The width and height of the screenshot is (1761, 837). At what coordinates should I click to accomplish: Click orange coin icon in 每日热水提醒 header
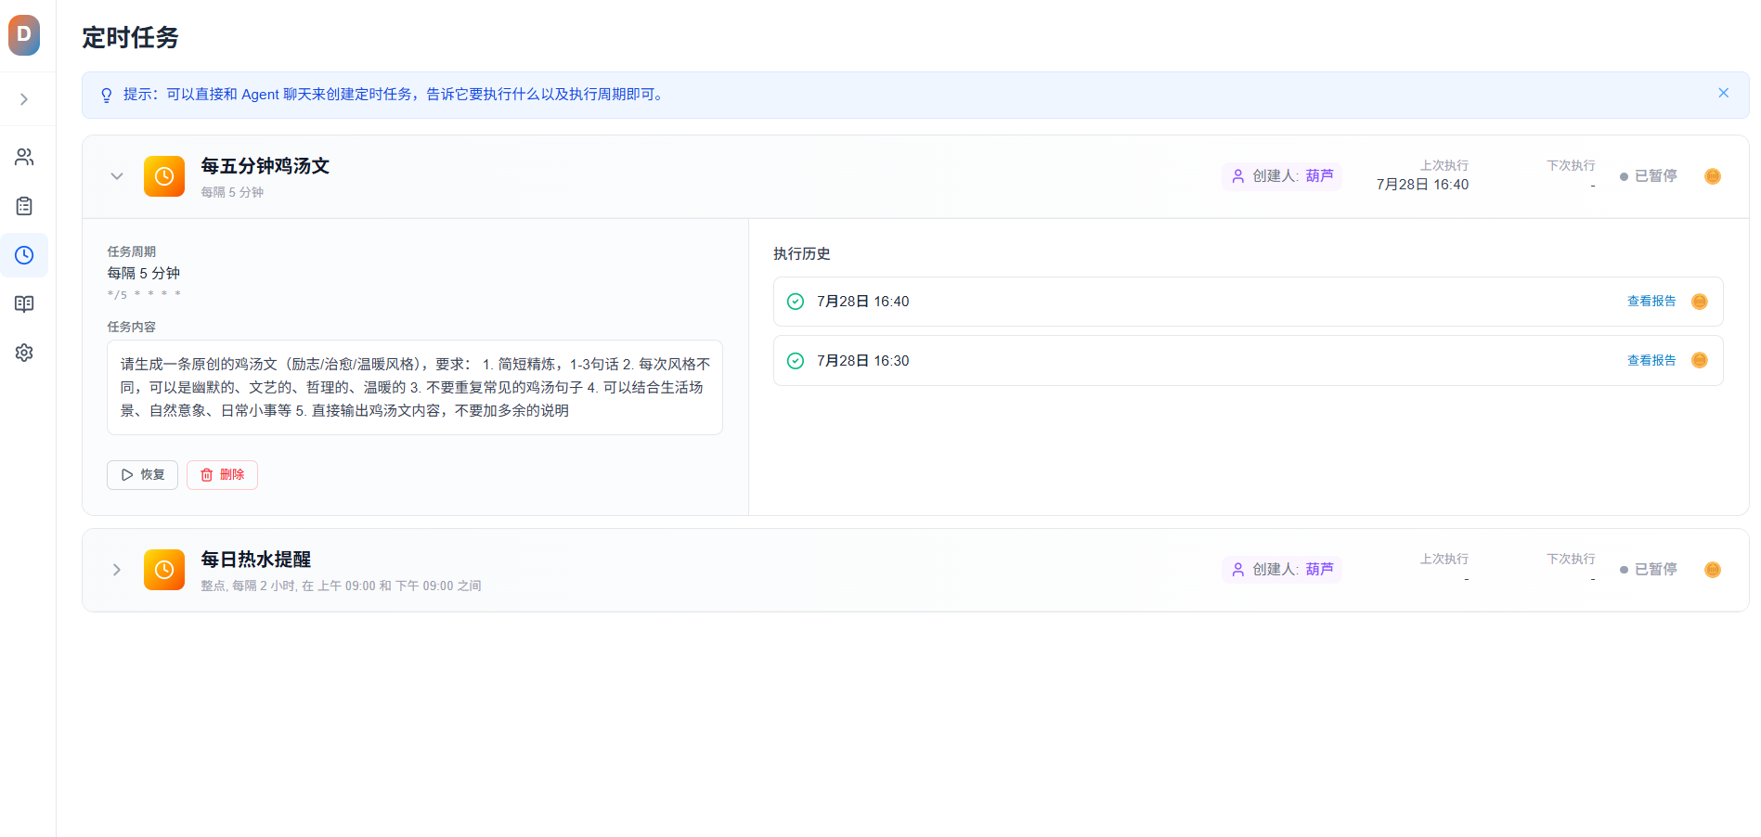pos(1713,570)
